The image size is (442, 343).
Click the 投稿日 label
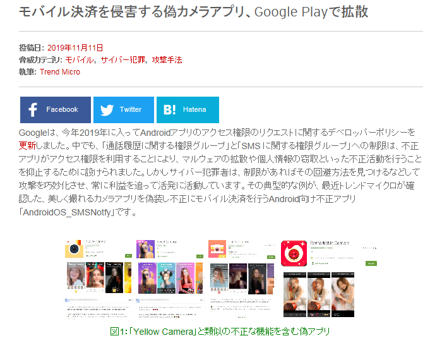point(32,47)
